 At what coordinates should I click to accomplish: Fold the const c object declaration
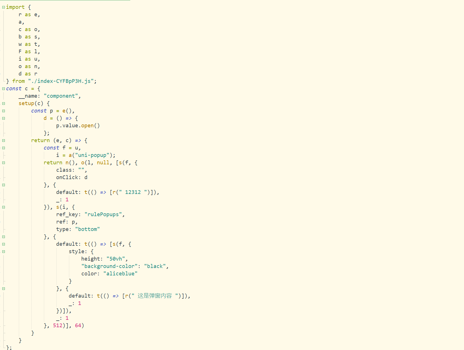[x=3, y=89]
